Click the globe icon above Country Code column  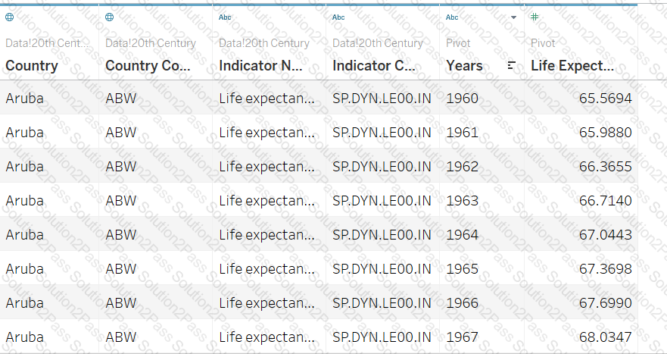click(110, 17)
